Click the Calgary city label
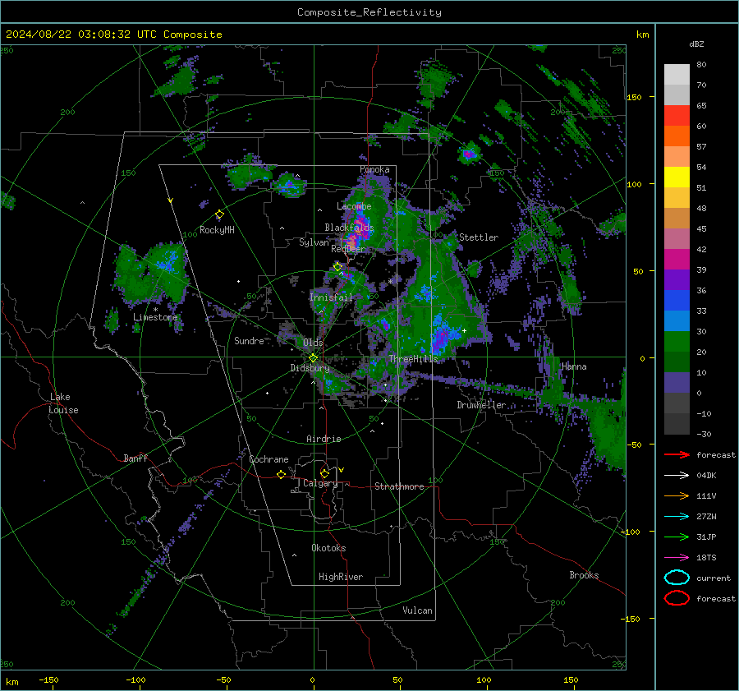Screen dimensions: 739x691 coord(320,483)
